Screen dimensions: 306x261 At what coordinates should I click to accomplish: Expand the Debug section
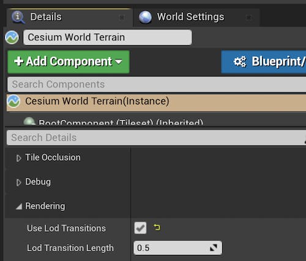pyautogui.click(x=19, y=182)
